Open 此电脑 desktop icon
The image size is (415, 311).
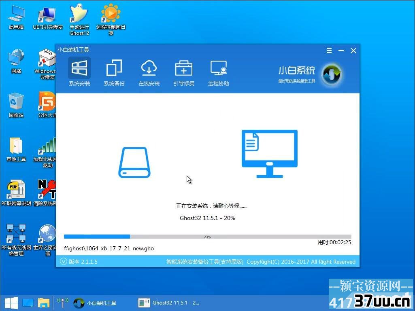pos(16,17)
